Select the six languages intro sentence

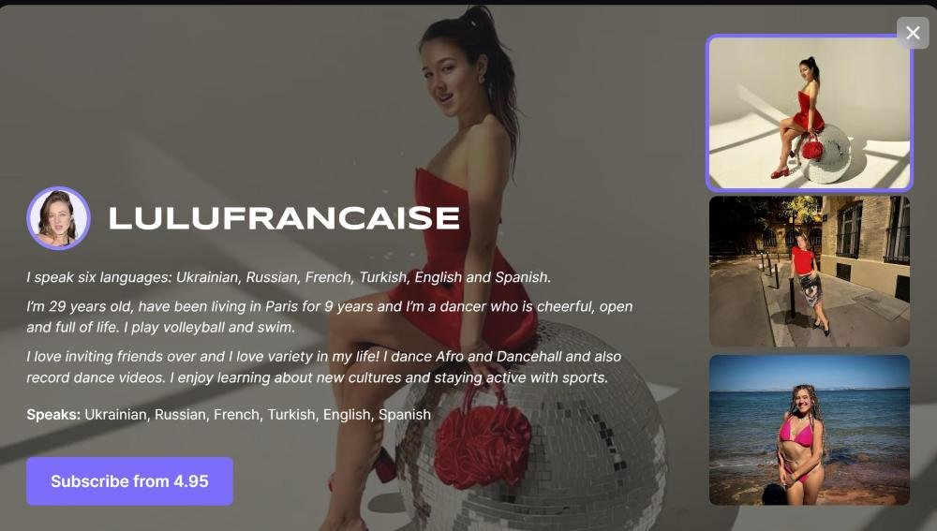pyautogui.click(x=289, y=277)
